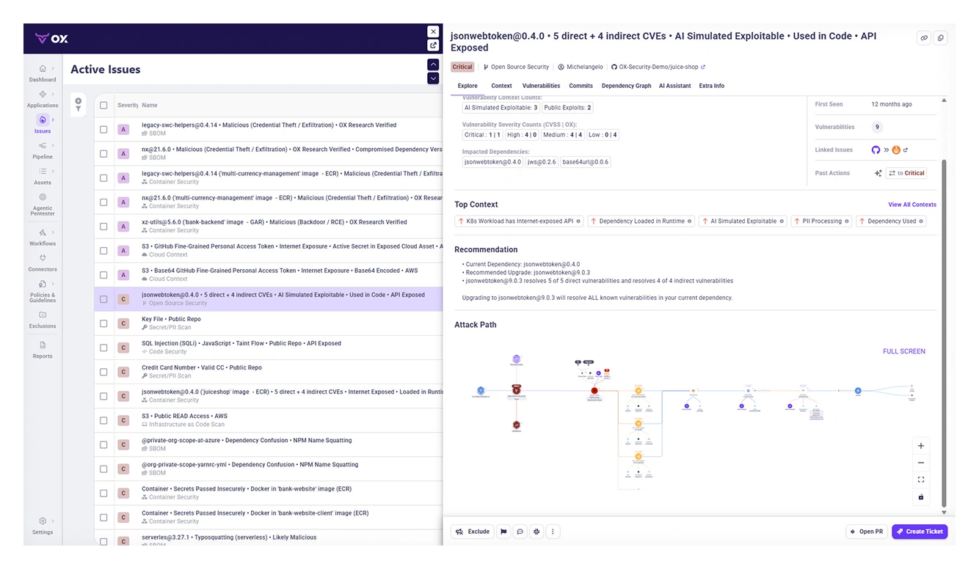Open the Extra Info tab
The image size is (979, 569).
click(x=712, y=86)
